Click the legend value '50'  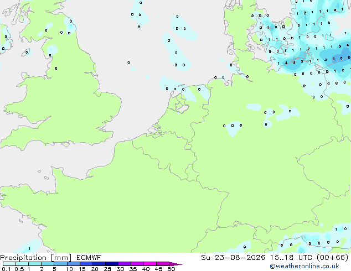[x=171, y=269]
